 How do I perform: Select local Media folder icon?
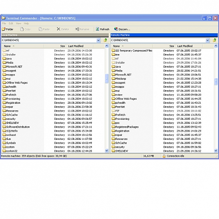[5, 63]
